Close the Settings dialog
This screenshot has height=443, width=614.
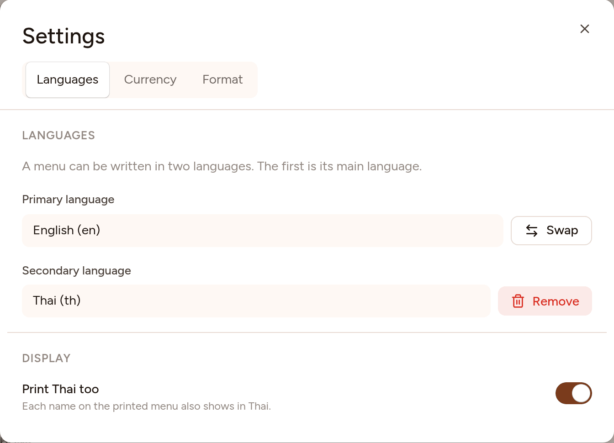(584, 29)
